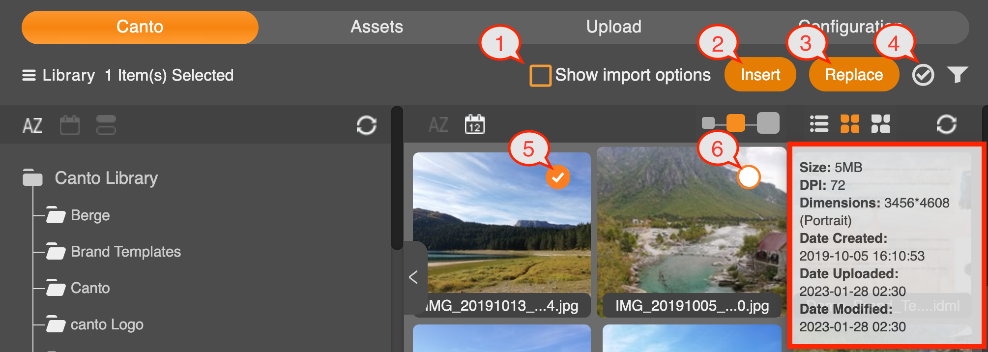
Task: Click the select-all checkmark circle icon
Action: point(923,75)
